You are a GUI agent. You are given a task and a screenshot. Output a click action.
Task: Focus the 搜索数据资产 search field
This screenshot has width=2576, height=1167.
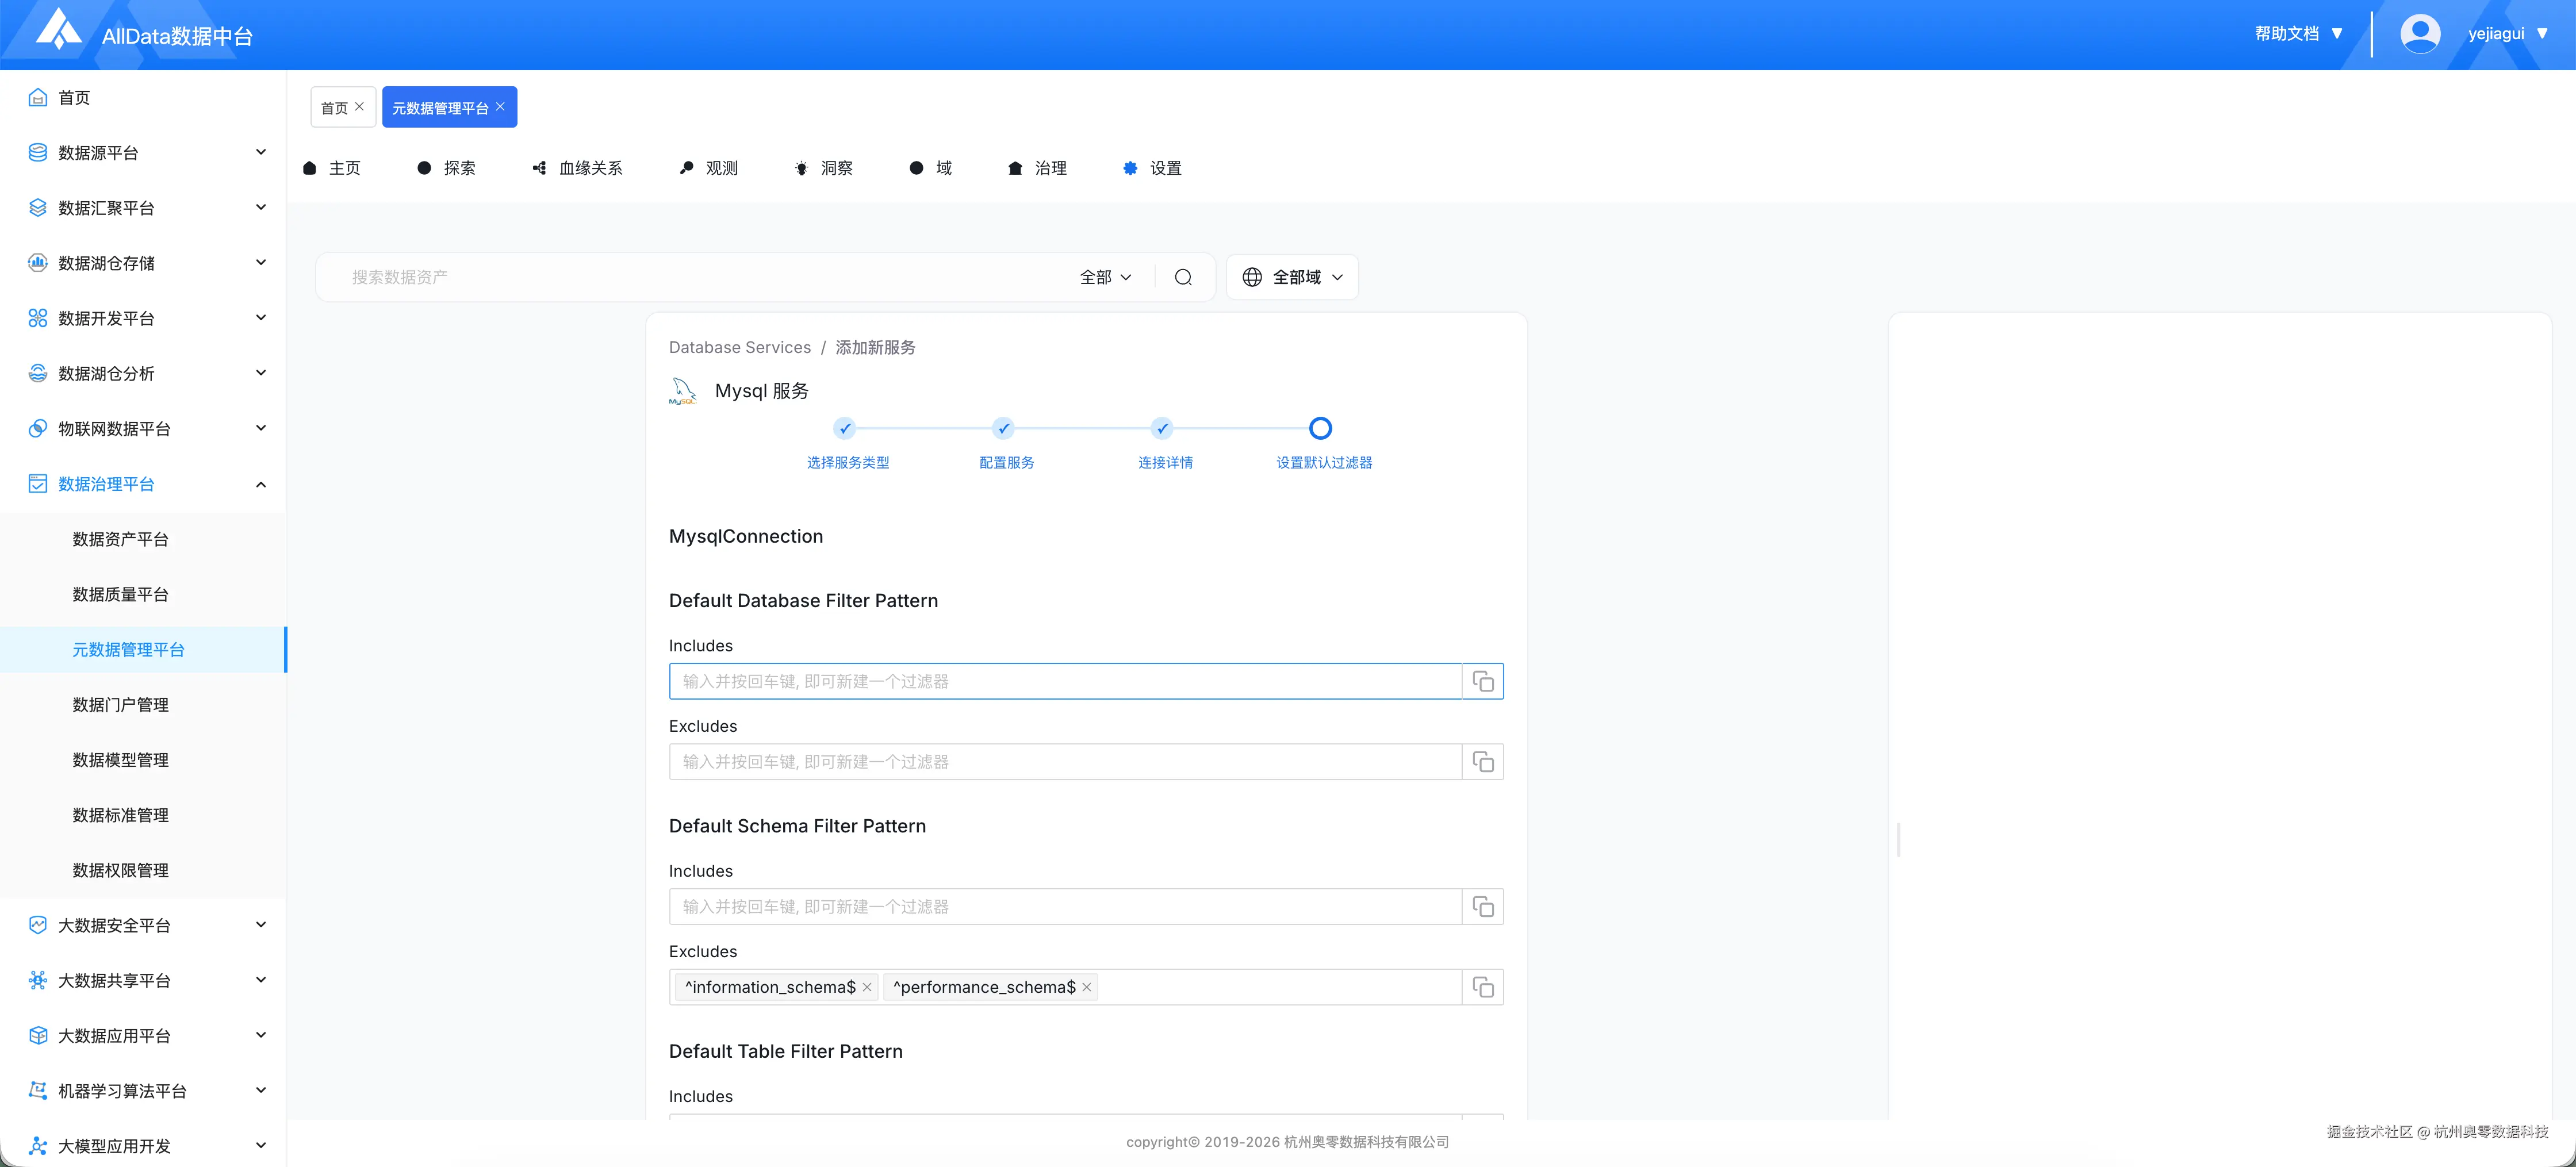coord(700,277)
